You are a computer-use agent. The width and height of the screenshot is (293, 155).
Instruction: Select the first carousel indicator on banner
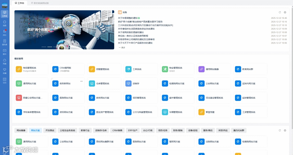[44, 47]
